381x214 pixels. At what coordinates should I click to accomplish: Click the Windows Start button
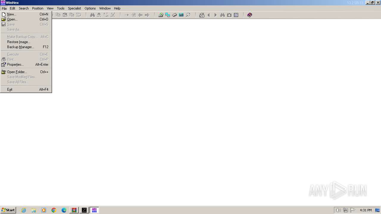point(8,210)
